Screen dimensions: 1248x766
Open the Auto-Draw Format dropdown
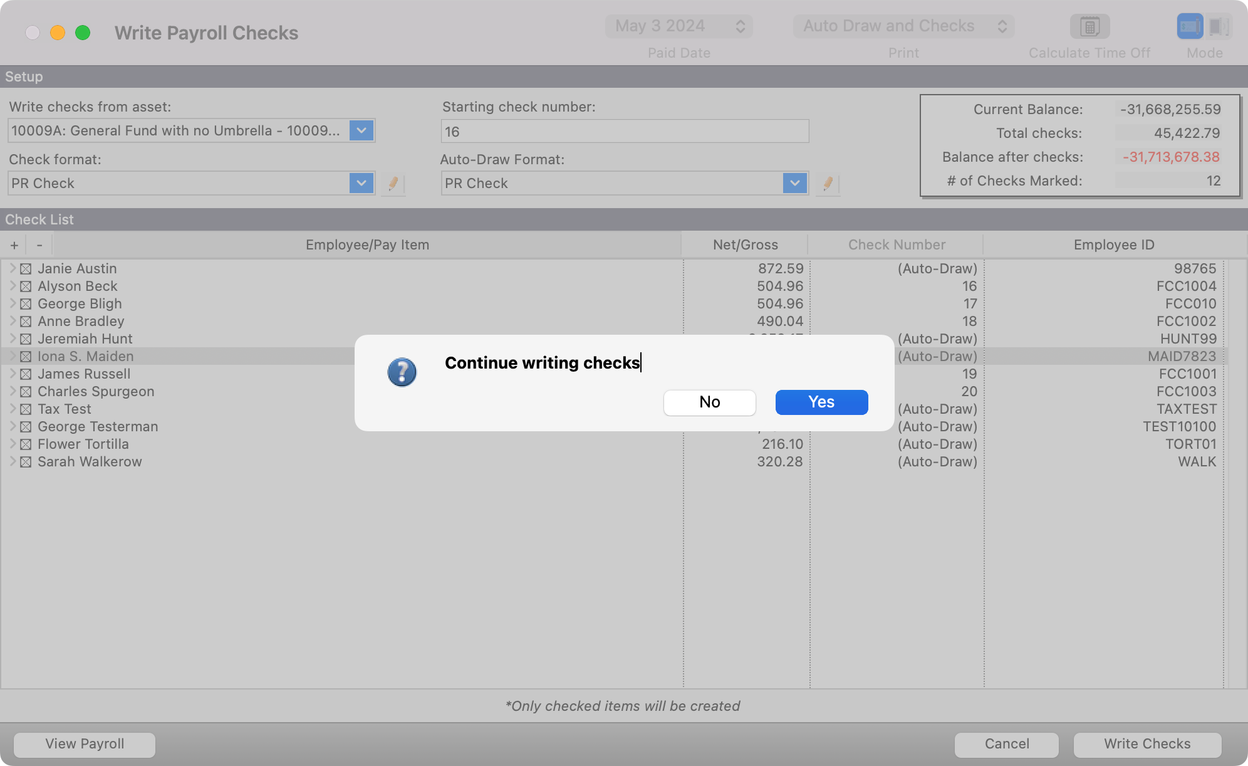(795, 183)
